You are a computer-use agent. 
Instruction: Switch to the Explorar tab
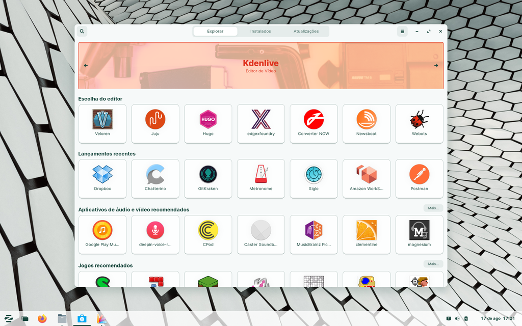click(x=216, y=31)
